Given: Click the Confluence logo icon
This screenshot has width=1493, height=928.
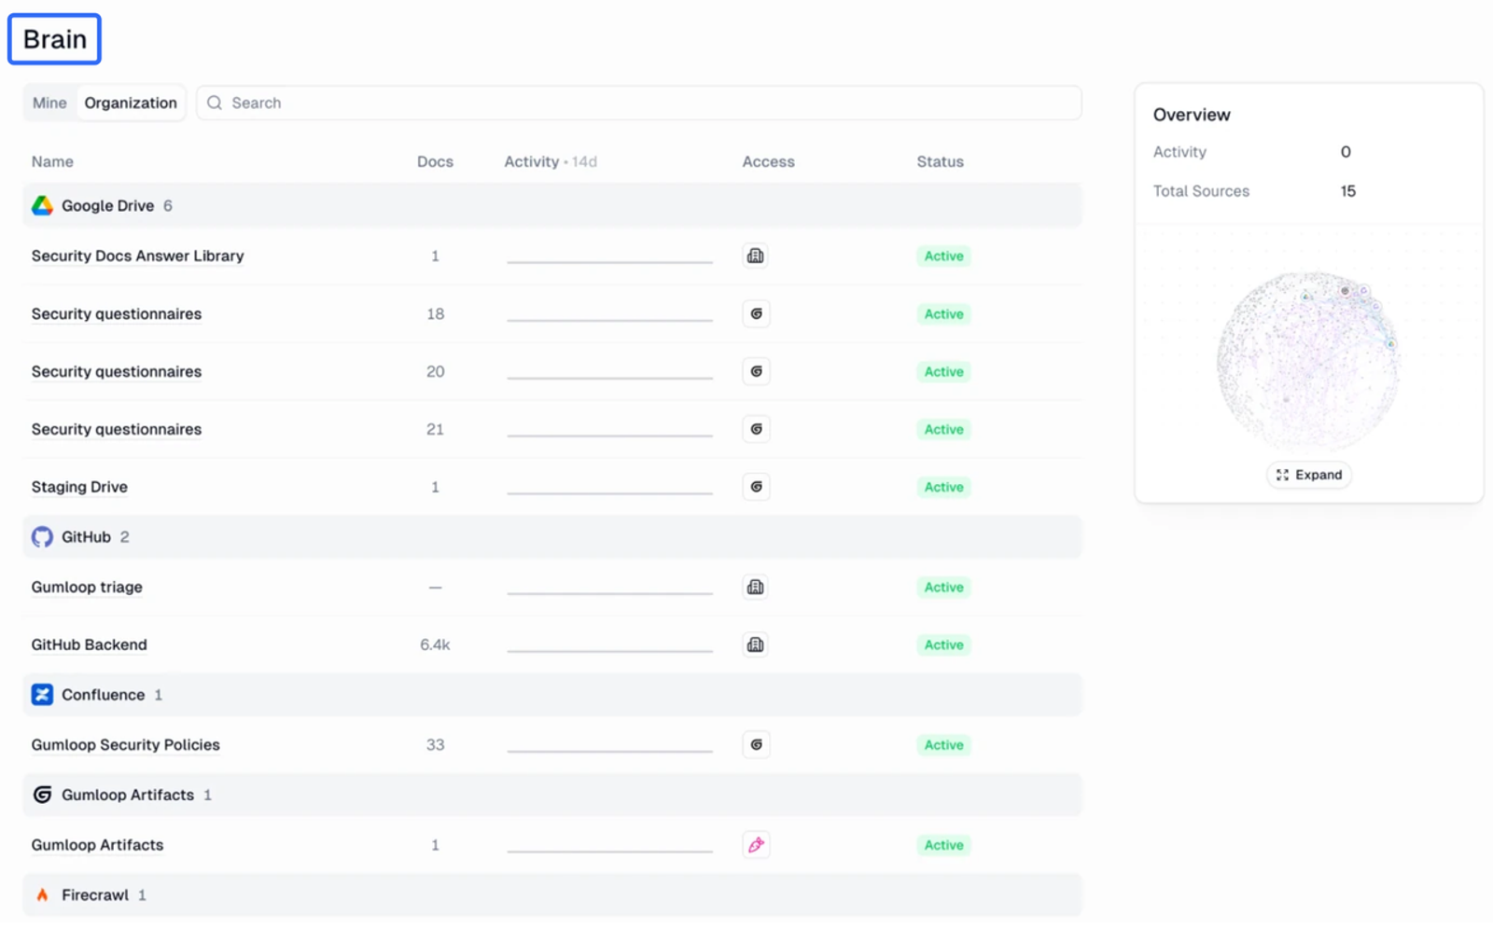Looking at the screenshot, I should [42, 695].
